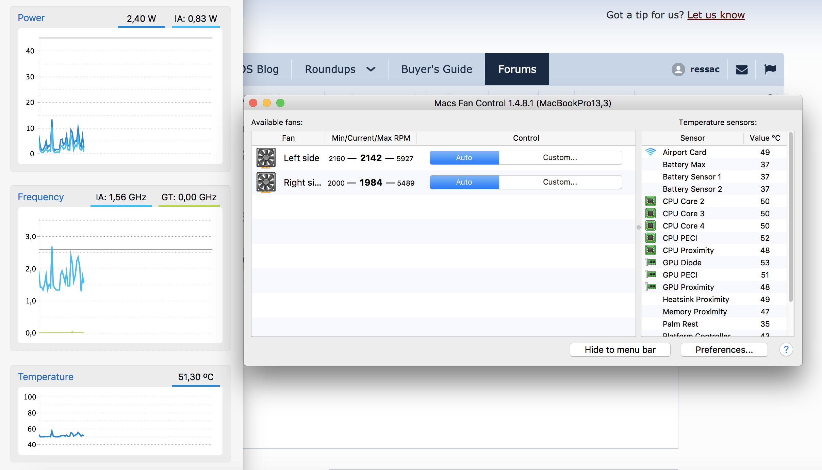
Task: Click the Right side fan icon
Action: point(266,183)
